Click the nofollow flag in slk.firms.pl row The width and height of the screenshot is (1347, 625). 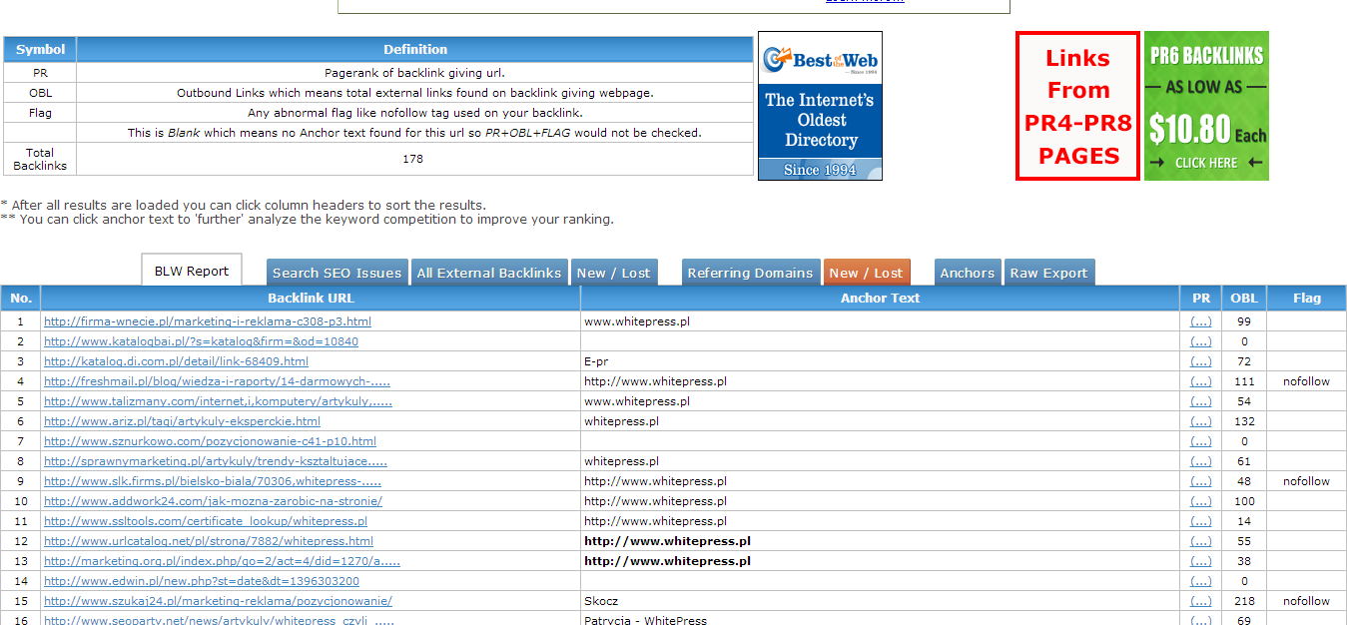(1306, 481)
